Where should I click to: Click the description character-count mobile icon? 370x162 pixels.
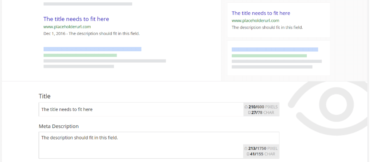point(248,154)
